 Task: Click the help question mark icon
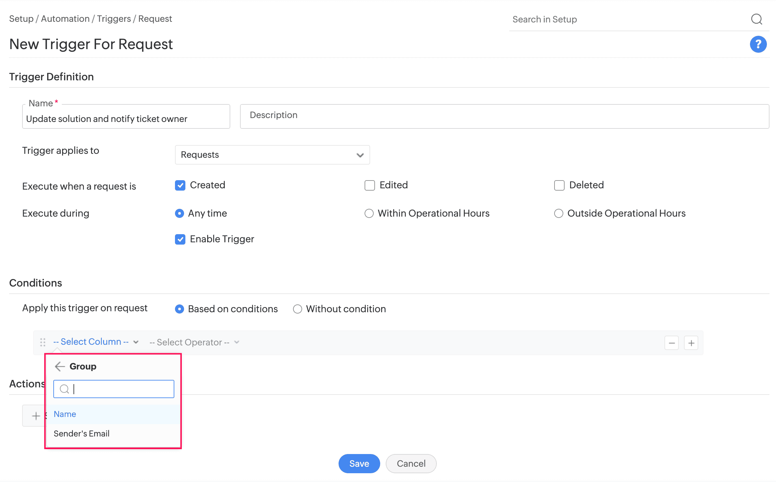pyautogui.click(x=758, y=44)
